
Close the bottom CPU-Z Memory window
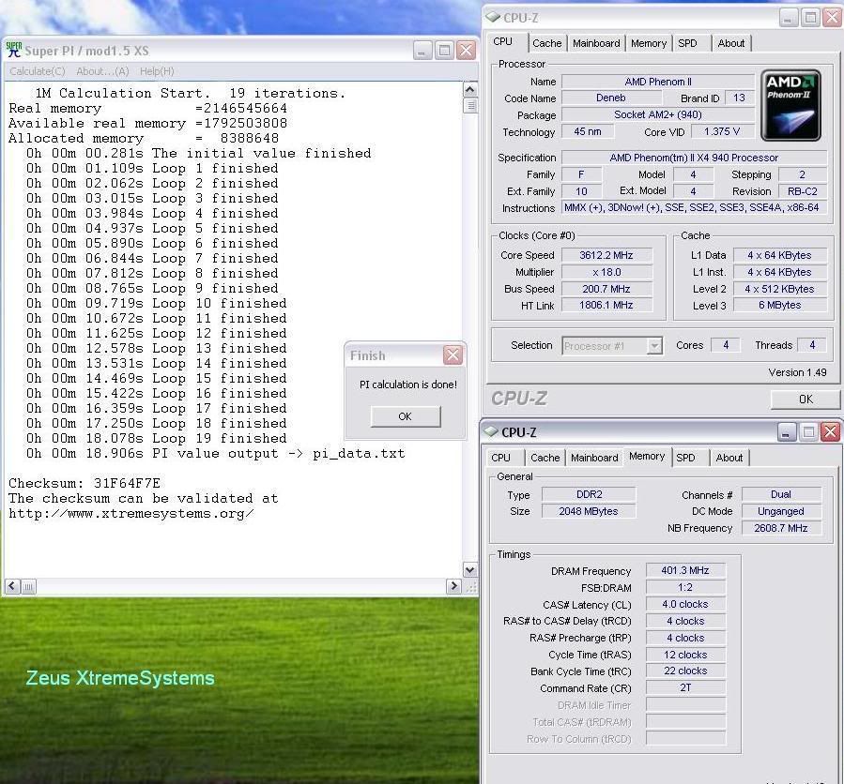point(830,431)
